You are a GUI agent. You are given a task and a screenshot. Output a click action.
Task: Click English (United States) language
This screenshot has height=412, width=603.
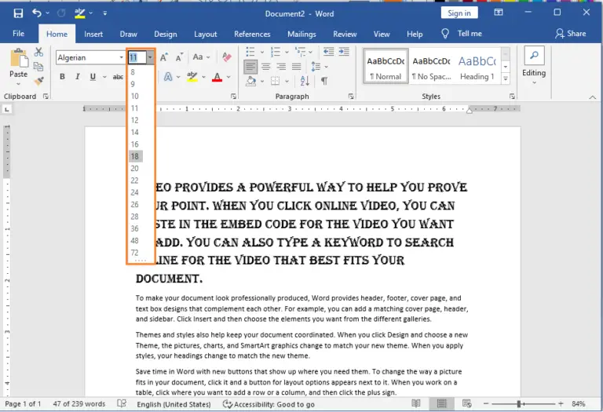tap(174, 404)
